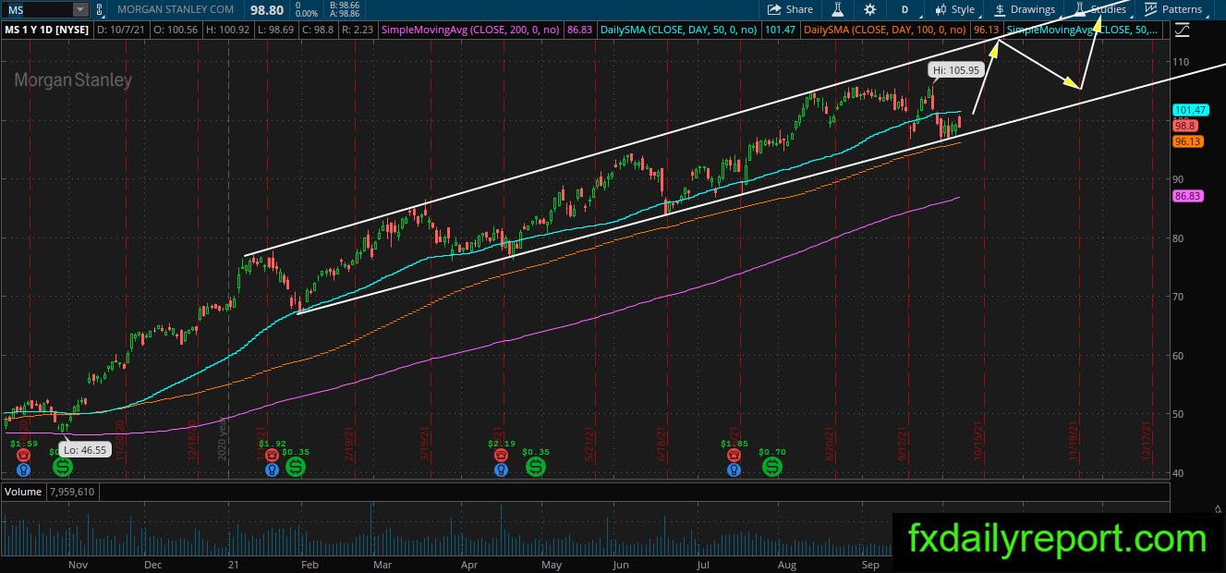Click the 86.83 value in the header
The height and width of the screenshot is (573, 1226).
click(x=578, y=30)
